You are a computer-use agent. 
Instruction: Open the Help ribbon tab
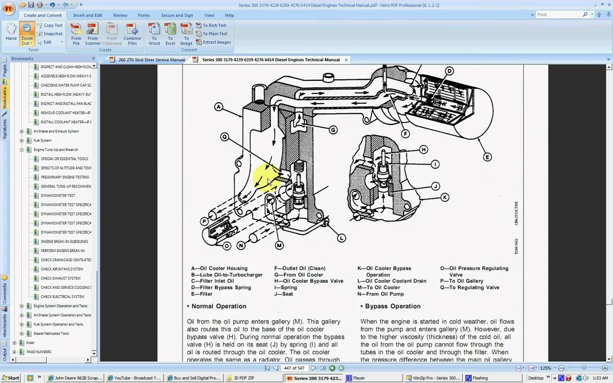pos(229,15)
